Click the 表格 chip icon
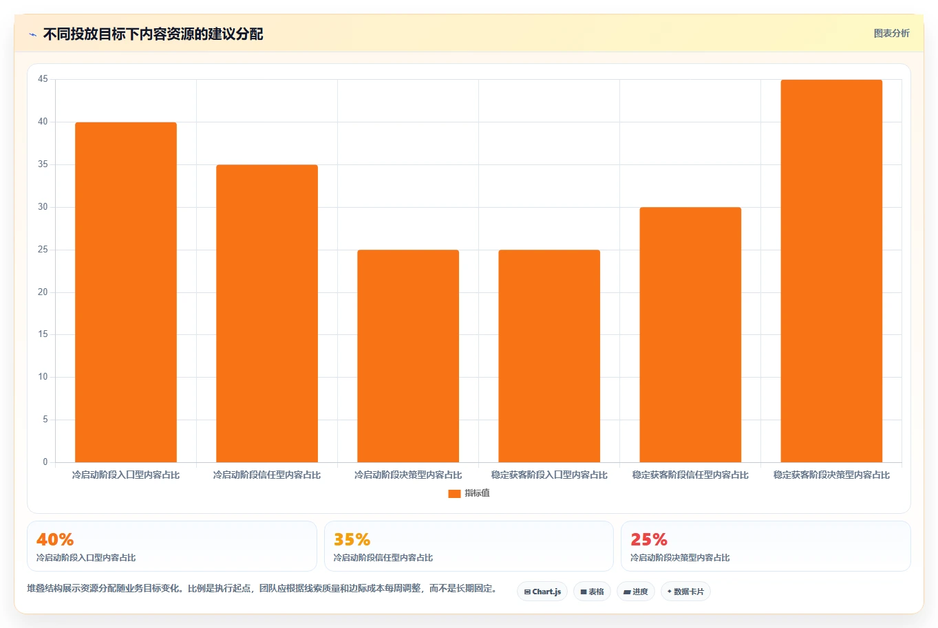Image resolution: width=938 pixels, height=628 pixels. [x=584, y=592]
